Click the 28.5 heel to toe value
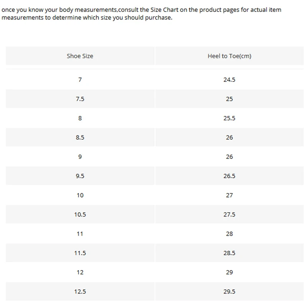Image resolution: width=307 pixels, height=307 pixels. pyautogui.click(x=229, y=253)
